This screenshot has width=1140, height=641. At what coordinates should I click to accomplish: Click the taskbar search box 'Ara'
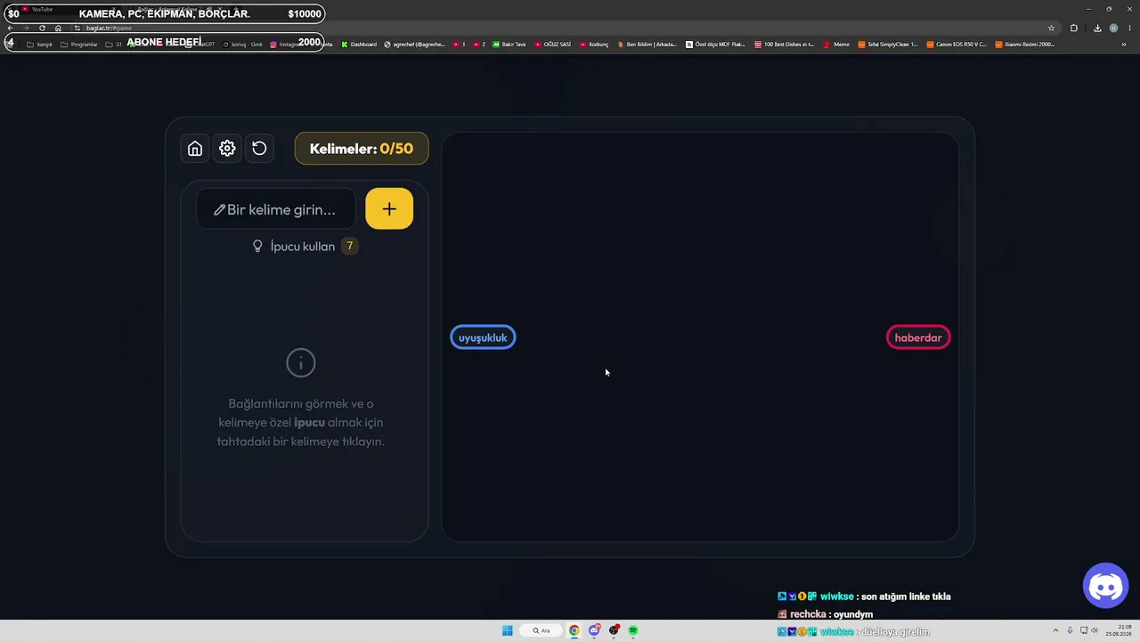click(541, 630)
